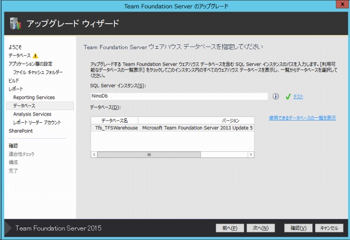This screenshot has width=350, height=240.
Task: Click the horizontal scrollbar thumb in database list
Action: (149, 155)
